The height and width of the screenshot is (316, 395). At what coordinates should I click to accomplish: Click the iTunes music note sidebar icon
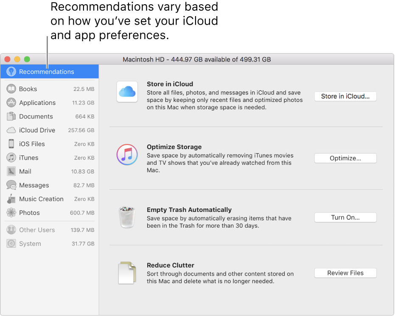[x=11, y=158]
